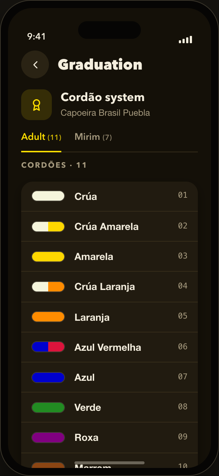Screen dimensions: 219x476
Task: Tap the row number 08 for Verde
Action: [x=183, y=406]
